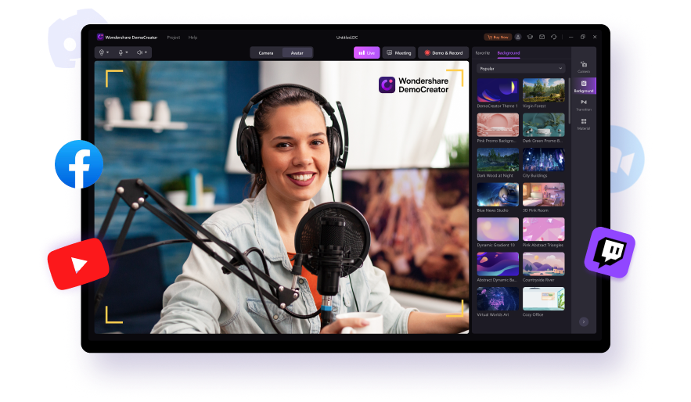Open the Project menu
Screen dimensions: 691x402
coord(174,38)
